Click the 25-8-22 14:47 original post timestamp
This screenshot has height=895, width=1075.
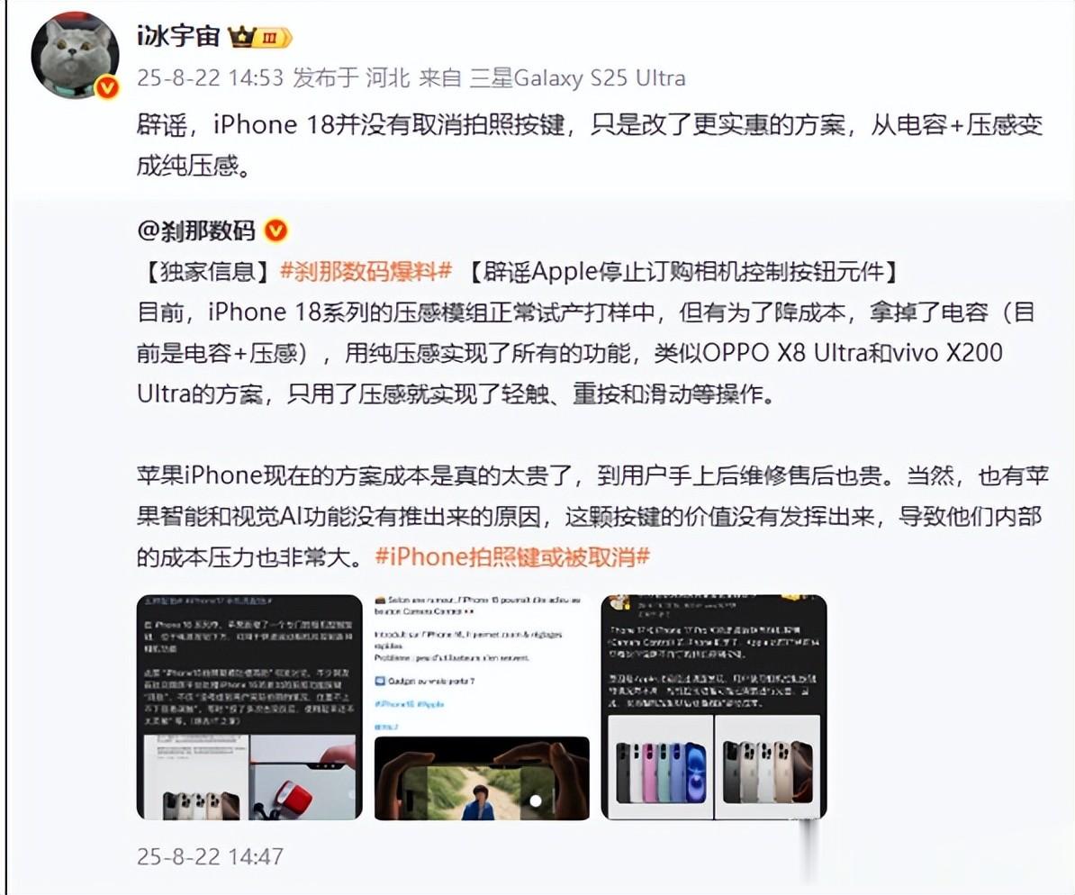(210, 856)
